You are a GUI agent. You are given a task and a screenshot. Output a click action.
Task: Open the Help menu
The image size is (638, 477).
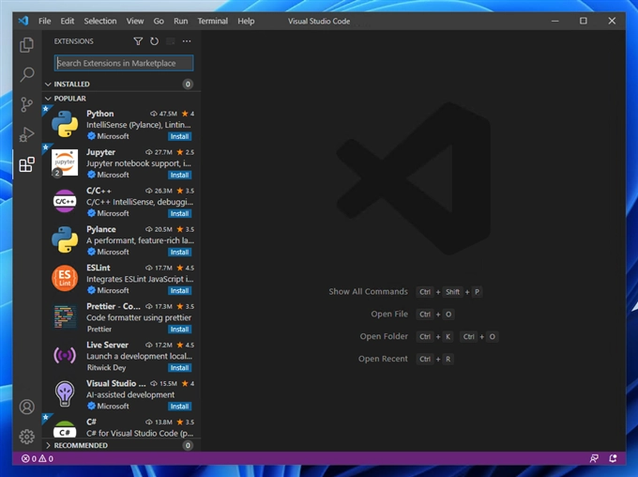point(246,21)
